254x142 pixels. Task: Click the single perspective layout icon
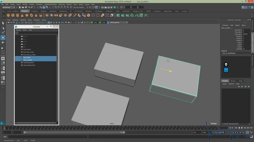(x=3, y=58)
